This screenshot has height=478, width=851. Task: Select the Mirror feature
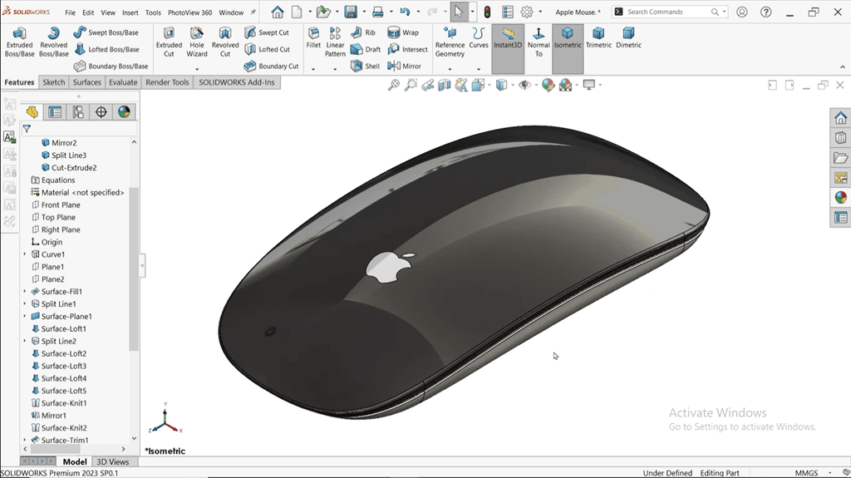coord(405,67)
